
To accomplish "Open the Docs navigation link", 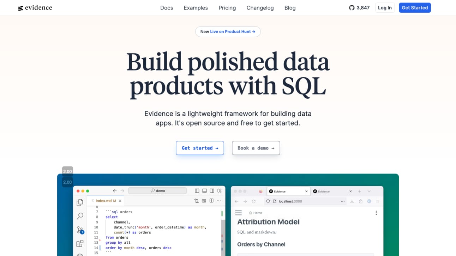I will [x=167, y=8].
